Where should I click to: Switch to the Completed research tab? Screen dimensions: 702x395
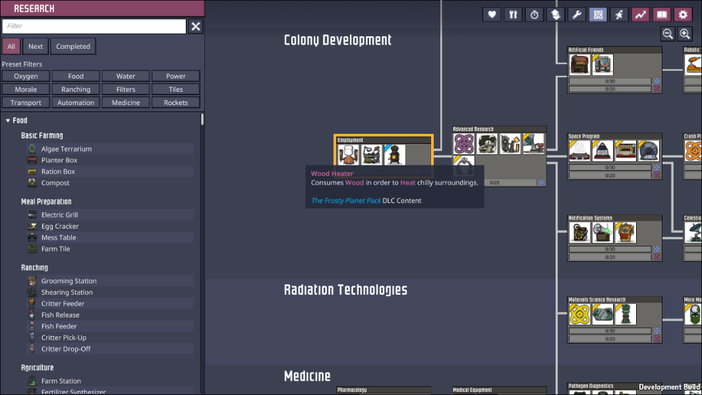point(73,46)
